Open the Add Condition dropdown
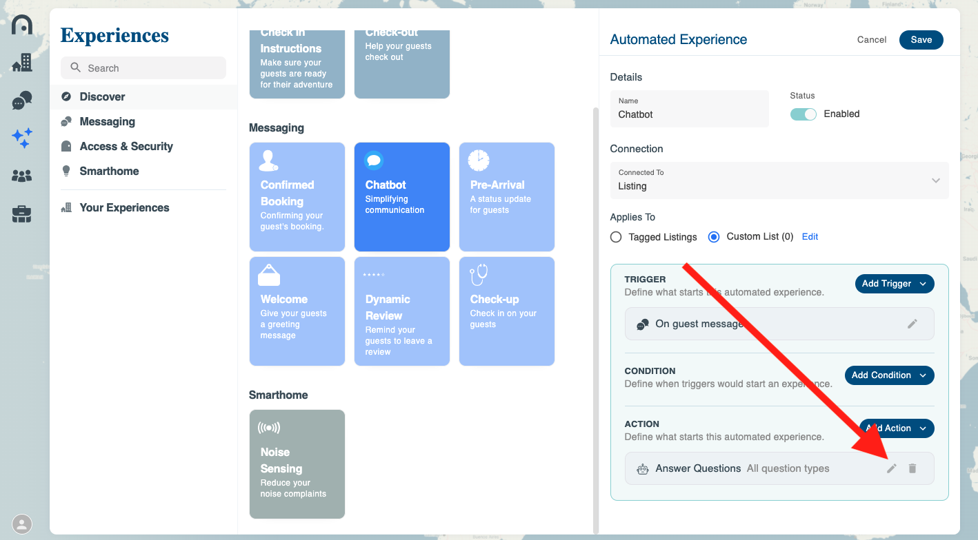 tap(889, 375)
